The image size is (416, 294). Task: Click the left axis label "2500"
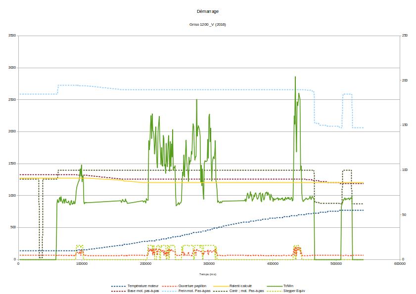(12, 100)
